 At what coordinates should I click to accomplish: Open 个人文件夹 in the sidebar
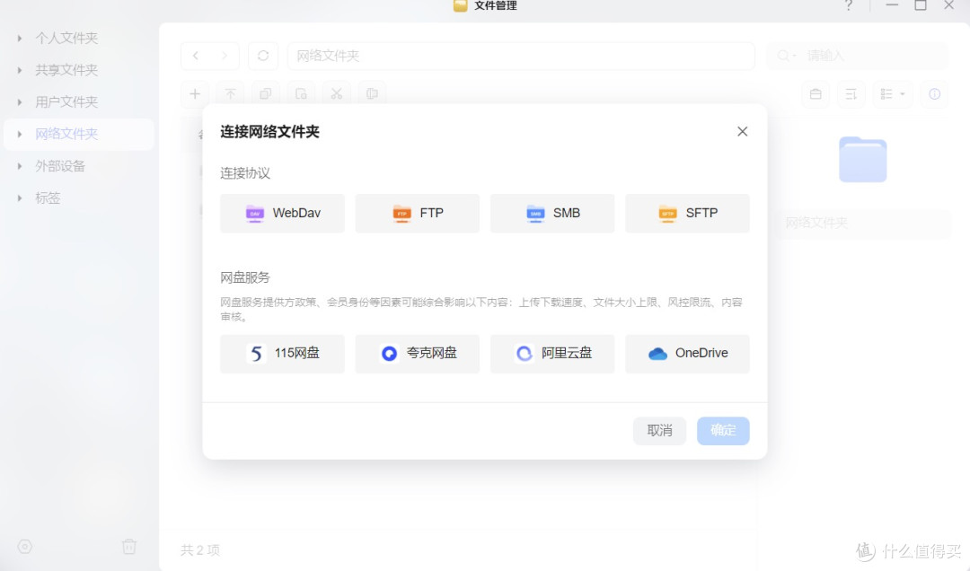pyautogui.click(x=66, y=39)
